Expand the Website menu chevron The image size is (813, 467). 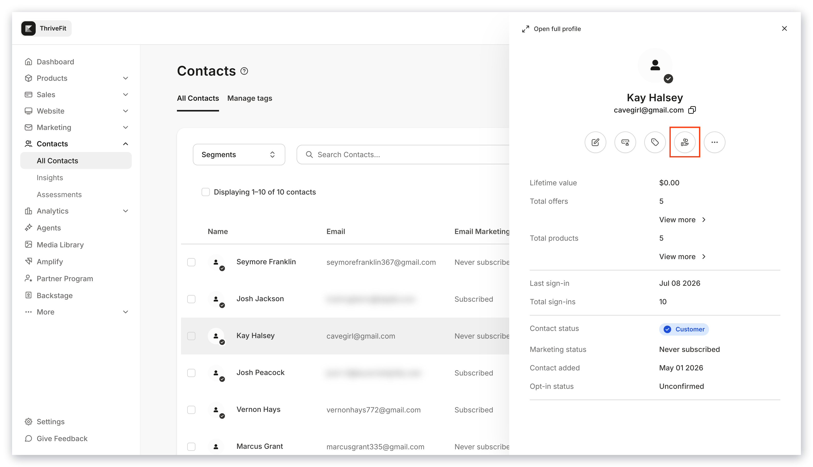[x=126, y=111]
